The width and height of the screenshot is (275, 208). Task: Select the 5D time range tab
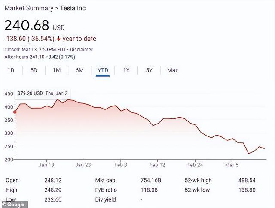[x=34, y=70]
